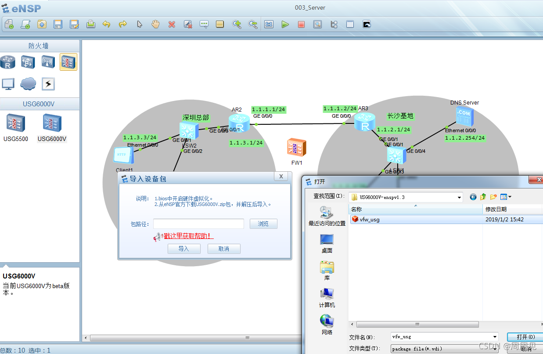Click the AR2 router on canvas

[239, 123]
